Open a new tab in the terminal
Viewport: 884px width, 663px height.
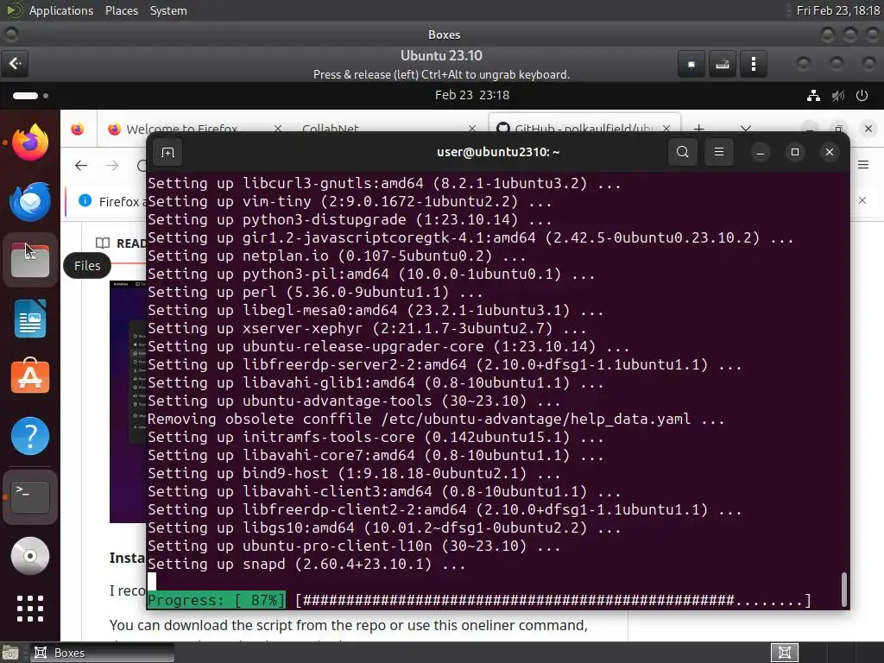167,152
